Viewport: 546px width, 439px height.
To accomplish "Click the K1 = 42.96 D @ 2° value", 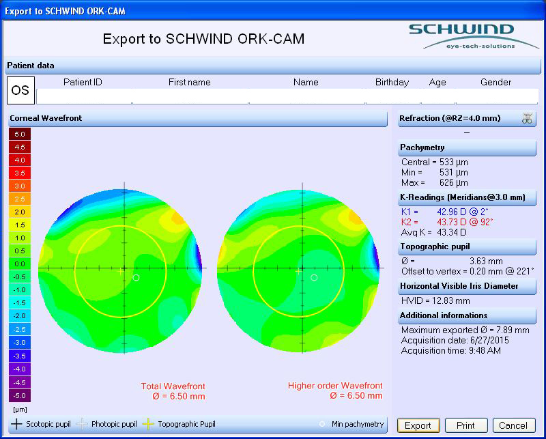I will pyautogui.click(x=445, y=212).
